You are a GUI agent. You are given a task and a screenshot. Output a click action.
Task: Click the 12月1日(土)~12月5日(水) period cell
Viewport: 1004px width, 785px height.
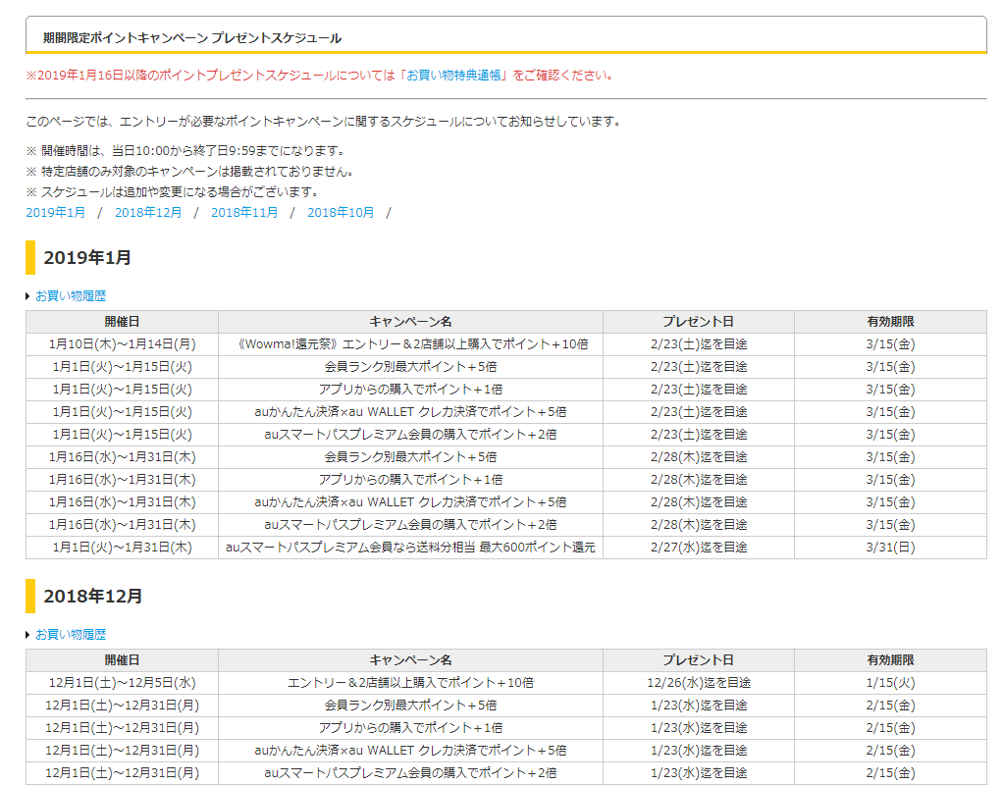coord(122,683)
